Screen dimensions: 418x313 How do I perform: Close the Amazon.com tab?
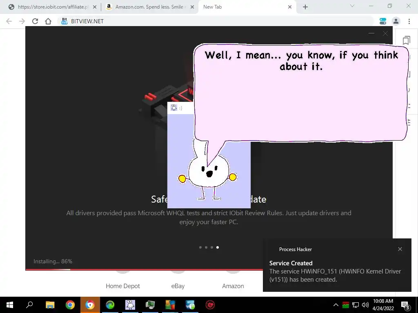point(192,7)
